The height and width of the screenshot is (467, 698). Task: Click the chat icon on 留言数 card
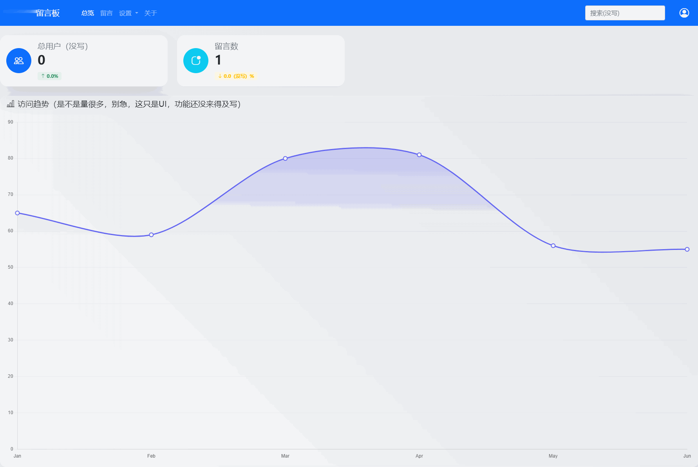coord(195,61)
